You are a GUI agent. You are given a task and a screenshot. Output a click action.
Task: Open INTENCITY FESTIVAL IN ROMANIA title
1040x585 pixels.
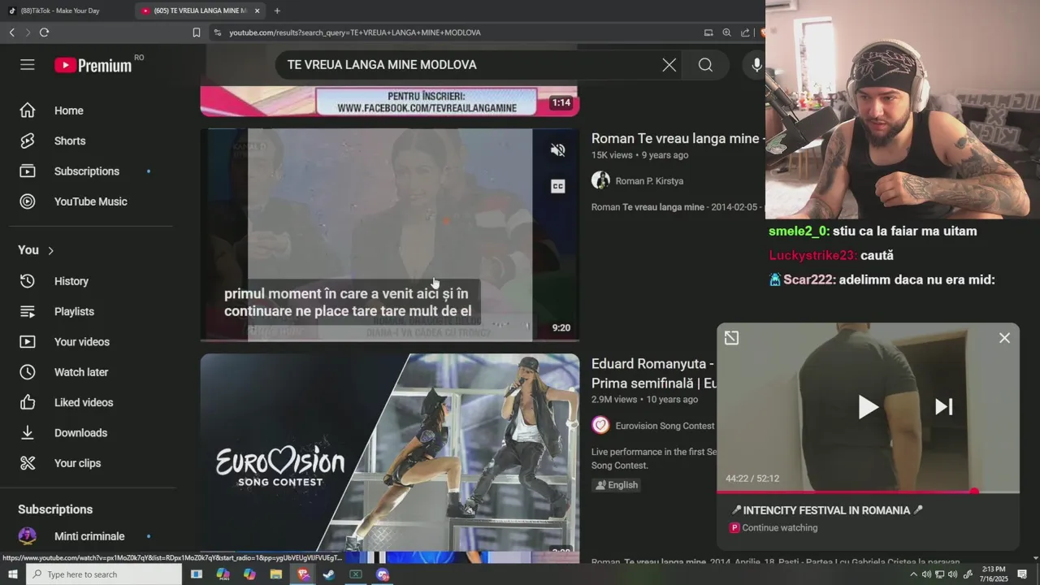pos(826,510)
